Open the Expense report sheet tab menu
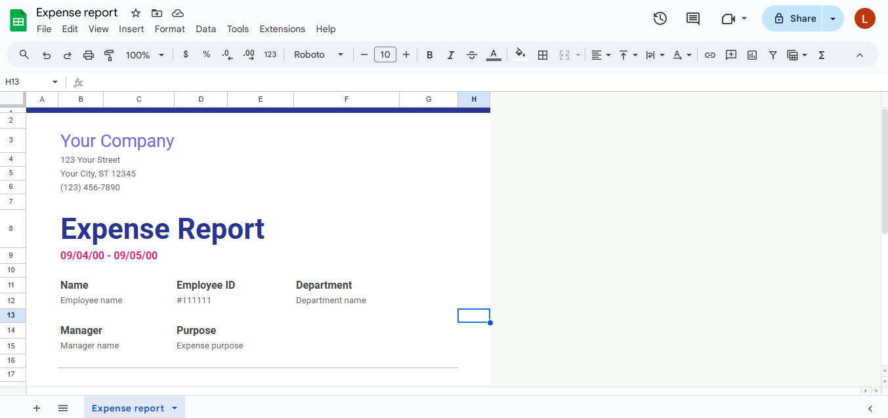This screenshot has height=418, width=888. (175, 408)
